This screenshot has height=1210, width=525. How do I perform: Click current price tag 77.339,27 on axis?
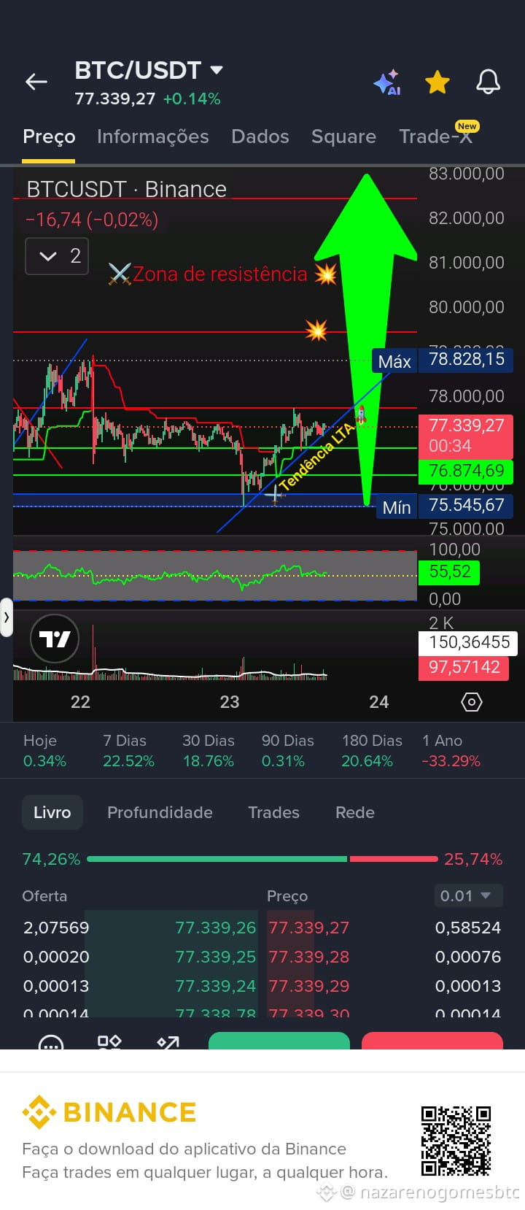(466, 436)
